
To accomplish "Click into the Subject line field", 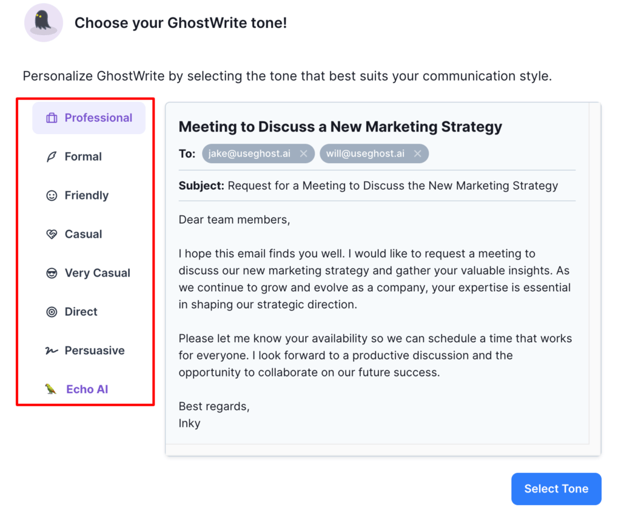I will 392,186.
